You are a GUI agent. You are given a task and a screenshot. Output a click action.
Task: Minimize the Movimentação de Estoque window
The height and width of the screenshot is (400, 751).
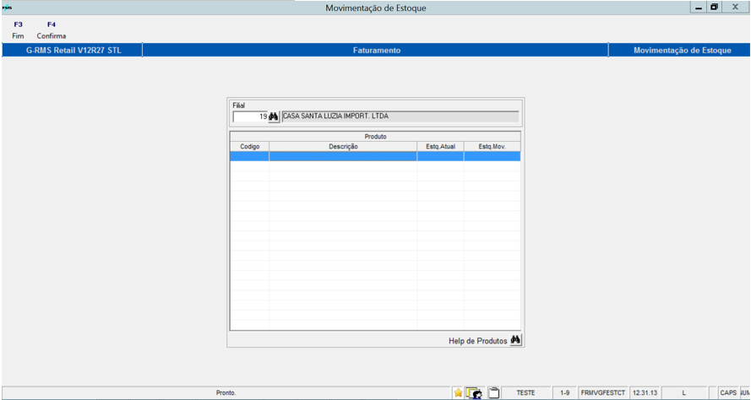point(698,8)
